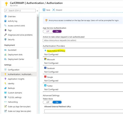123x114 pixels.
Task: Click the Overview globe icon
Action: (5, 16)
